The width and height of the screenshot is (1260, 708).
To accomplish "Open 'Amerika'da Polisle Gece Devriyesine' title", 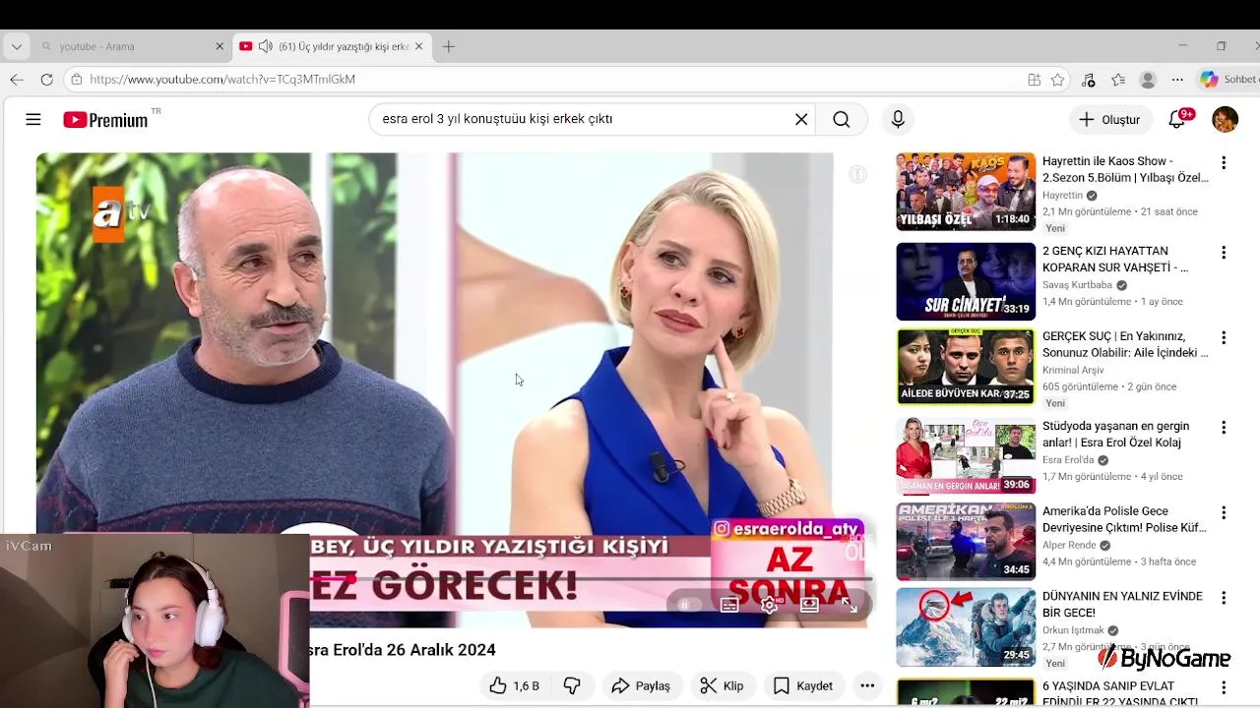I will [1124, 519].
